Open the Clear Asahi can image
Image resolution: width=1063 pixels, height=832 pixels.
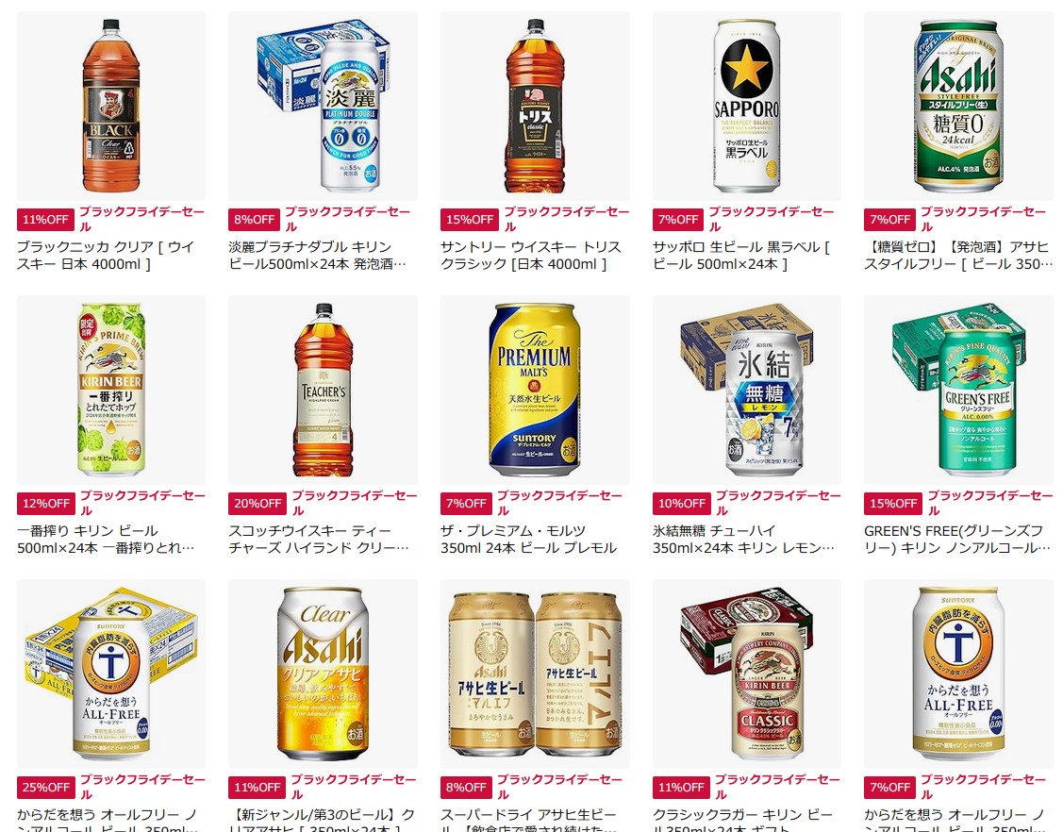(x=323, y=674)
